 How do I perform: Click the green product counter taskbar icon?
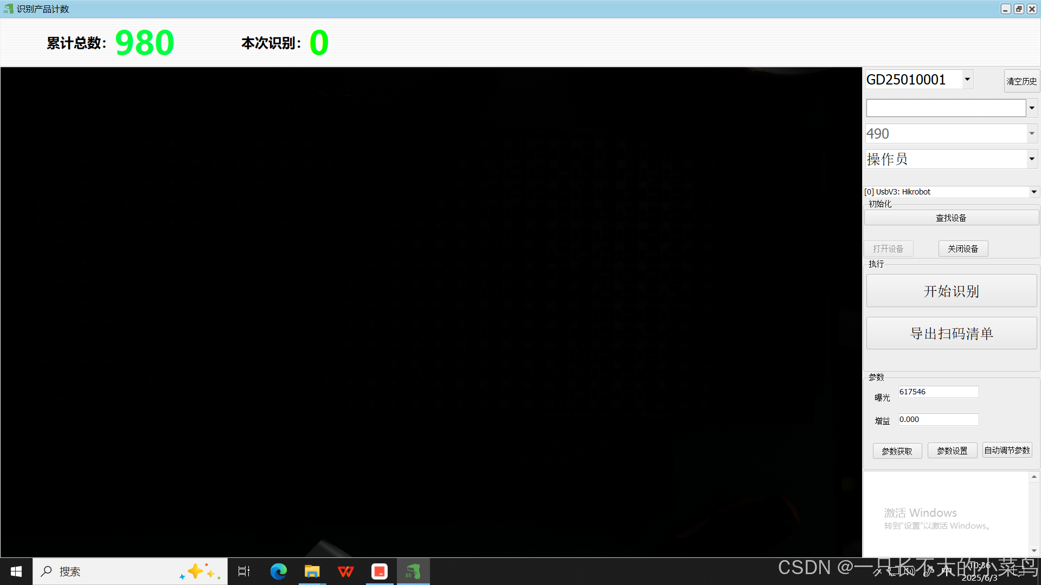[413, 571]
